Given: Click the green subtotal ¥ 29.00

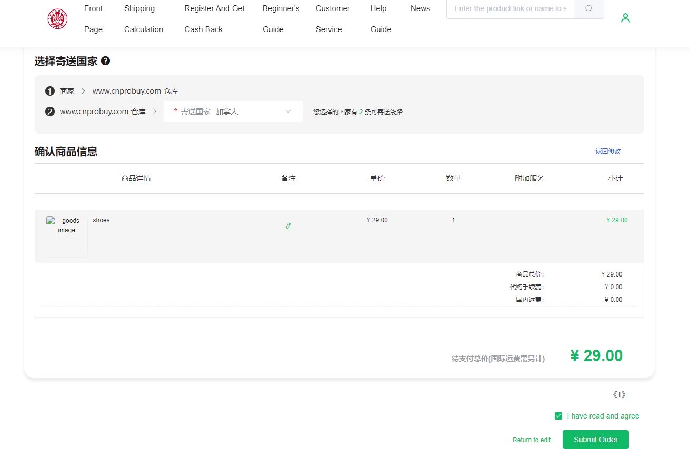Looking at the screenshot, I should pyautogui.click(x=617, y=220).
